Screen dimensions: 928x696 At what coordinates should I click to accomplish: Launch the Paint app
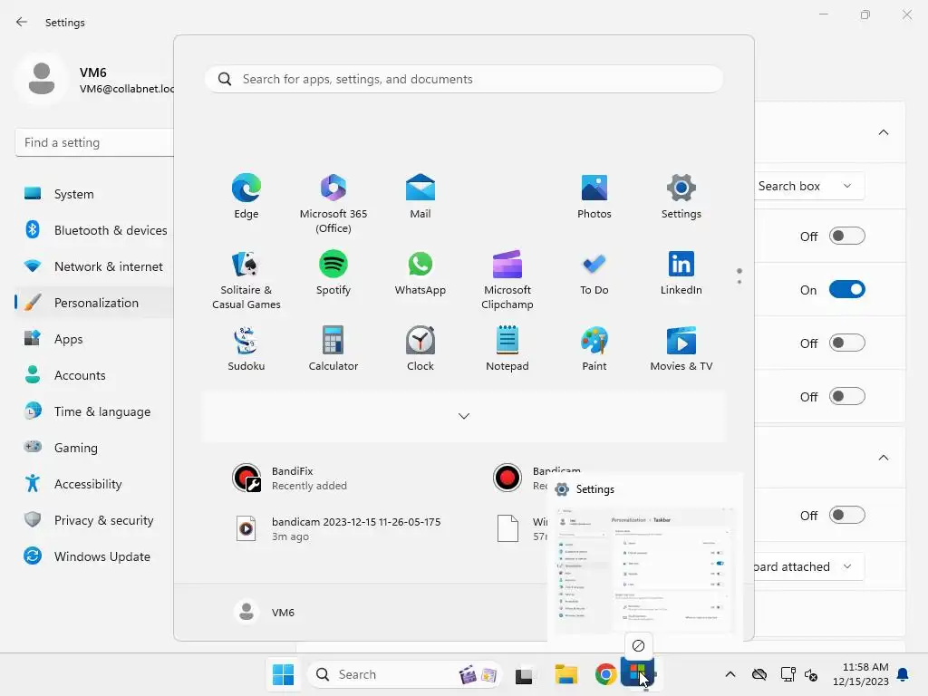coord(594,349)
